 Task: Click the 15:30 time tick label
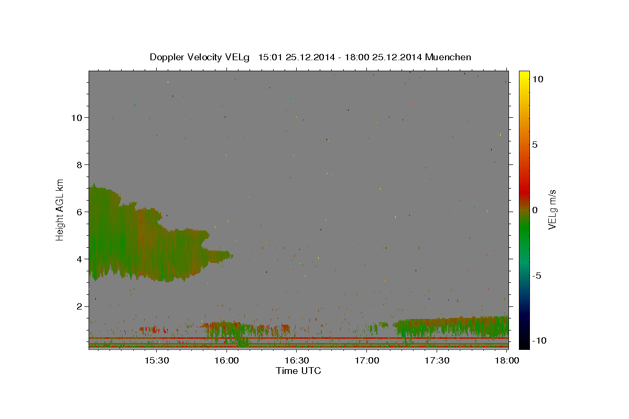(157, 360)
